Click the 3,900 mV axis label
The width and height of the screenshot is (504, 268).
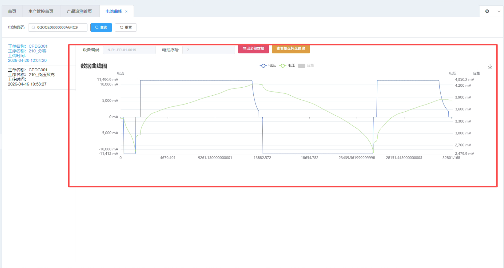pos(463,98)
